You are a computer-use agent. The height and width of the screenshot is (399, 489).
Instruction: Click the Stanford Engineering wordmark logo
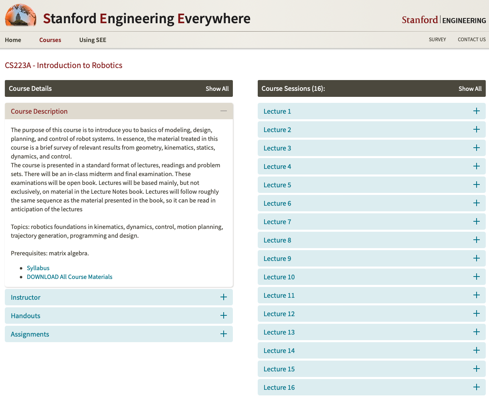(444, 20)
